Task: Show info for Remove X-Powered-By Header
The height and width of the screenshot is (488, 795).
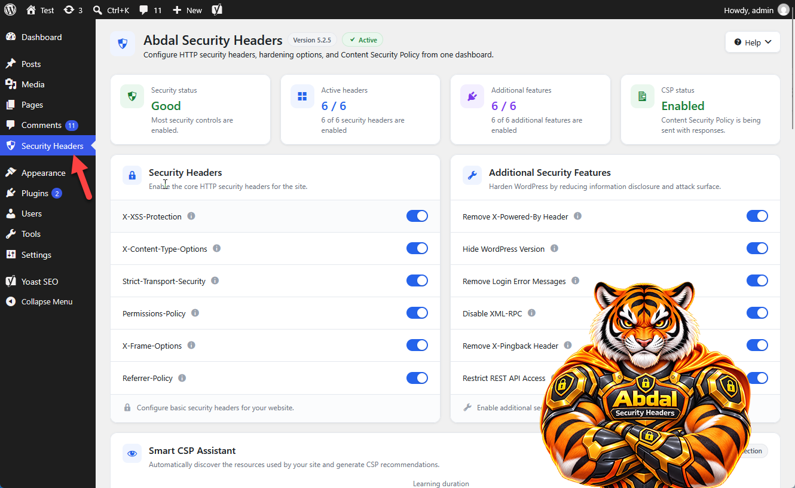Action: 578,216
